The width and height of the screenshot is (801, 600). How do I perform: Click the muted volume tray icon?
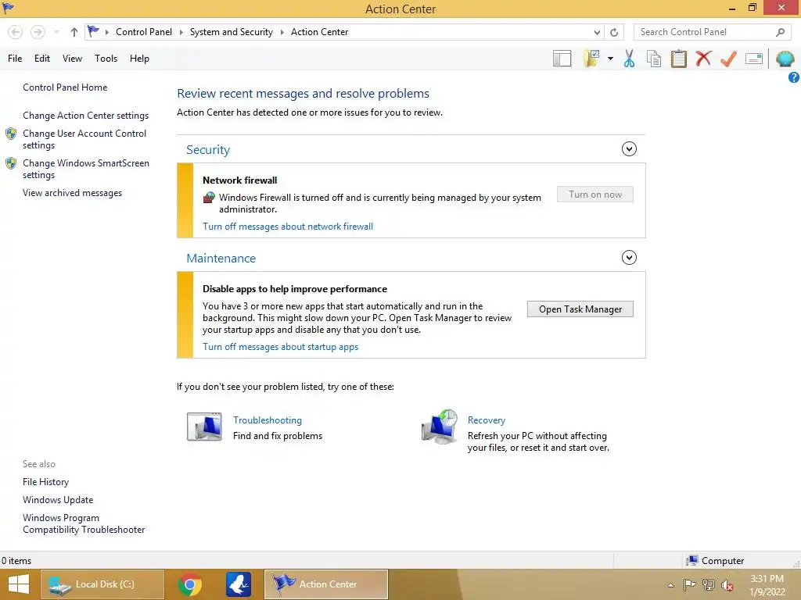[x=727, y=585]
